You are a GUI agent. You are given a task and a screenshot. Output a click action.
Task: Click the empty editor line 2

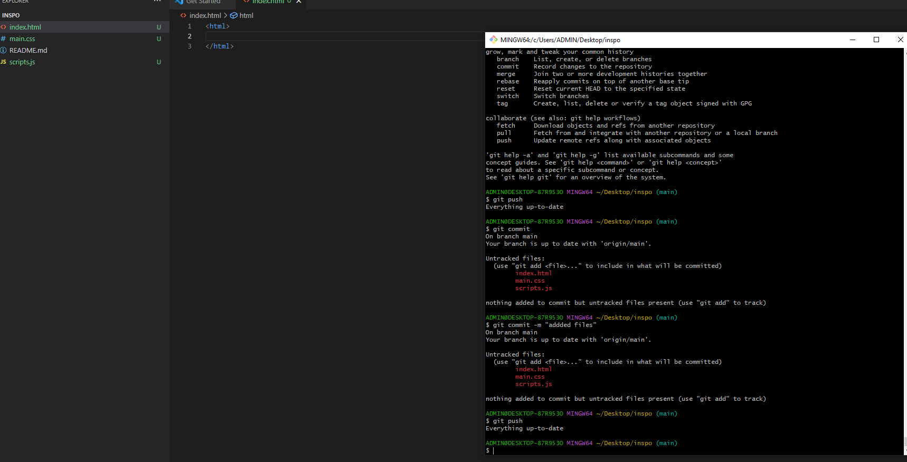tap(345, 36)
